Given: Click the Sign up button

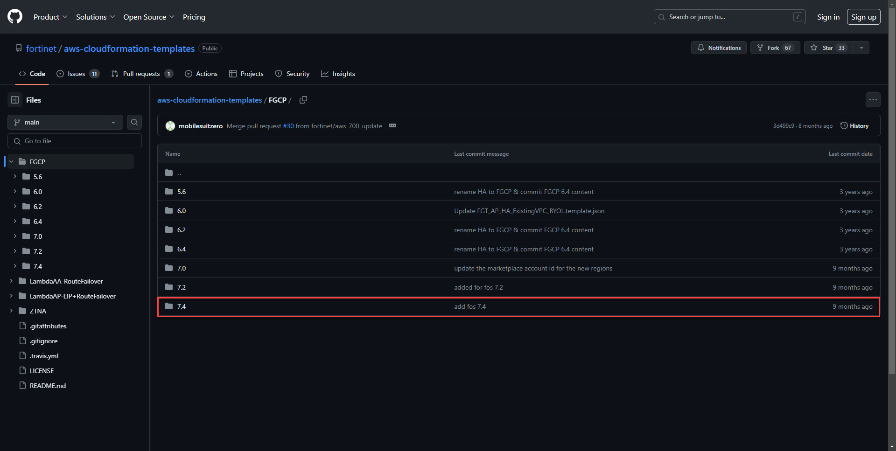Looking at the screenshot, I should click(x=863, y=17).
